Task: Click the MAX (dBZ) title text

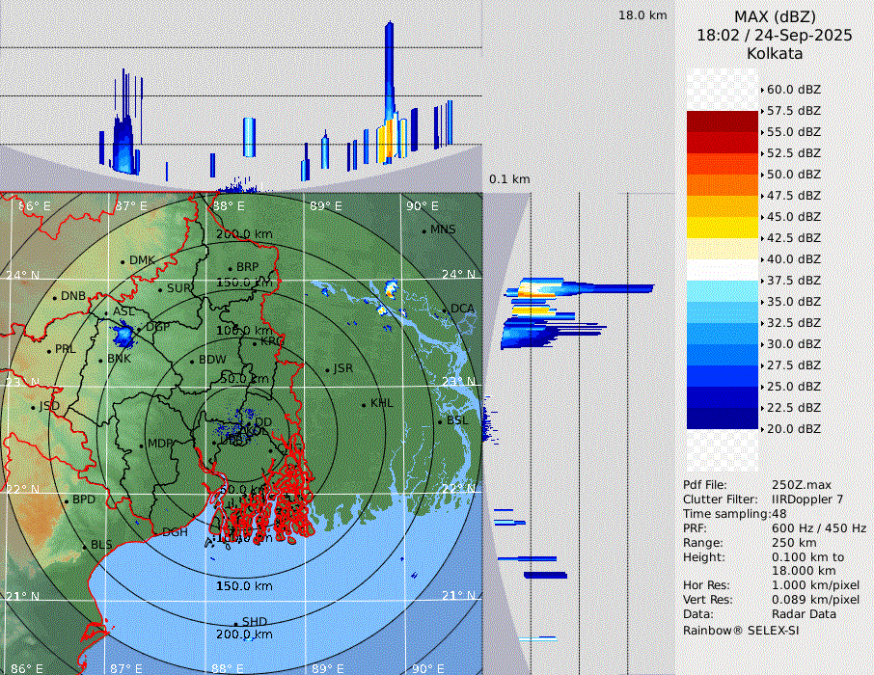Action: 774,16
